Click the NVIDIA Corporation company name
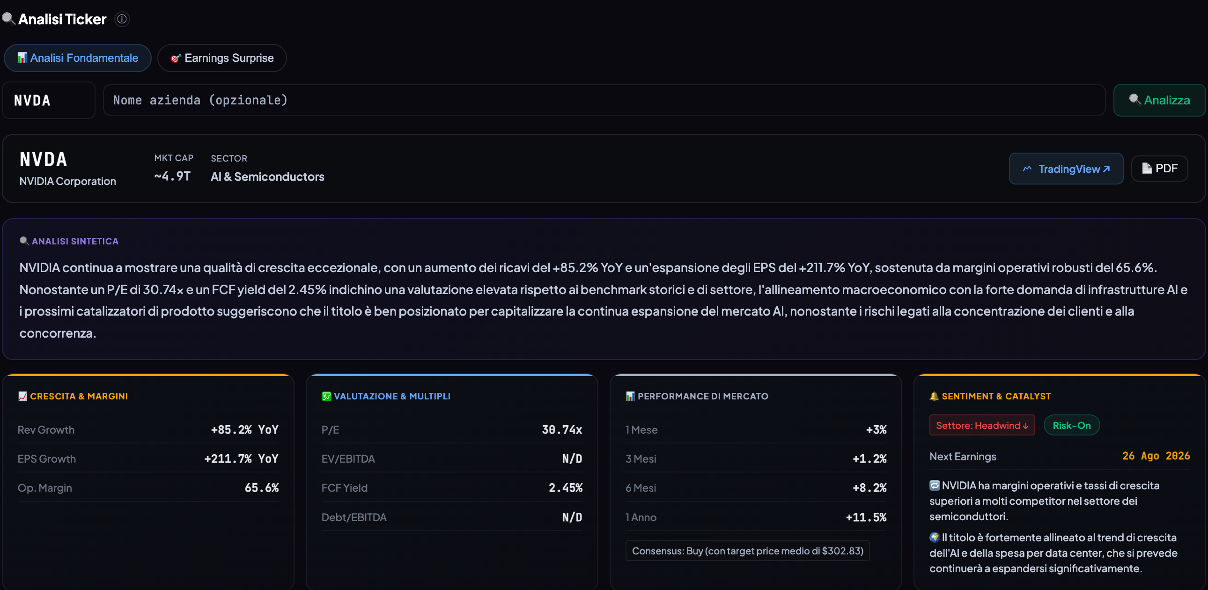The width and height of the screenshot is (1208, 590). click(67, 182)
